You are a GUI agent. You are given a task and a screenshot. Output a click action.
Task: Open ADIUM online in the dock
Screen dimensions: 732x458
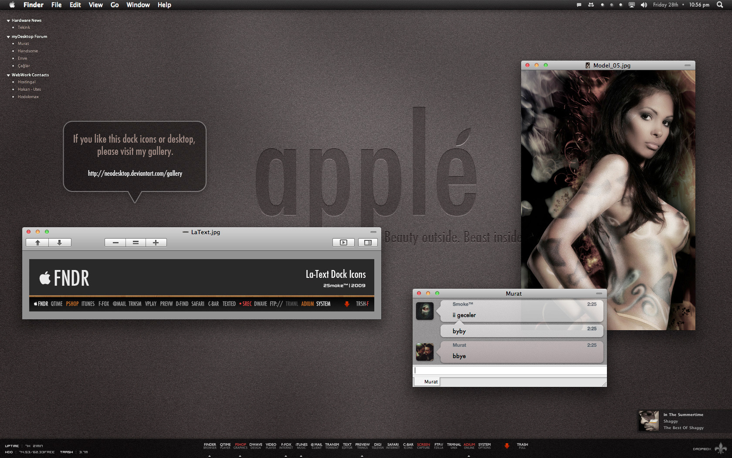469,446
